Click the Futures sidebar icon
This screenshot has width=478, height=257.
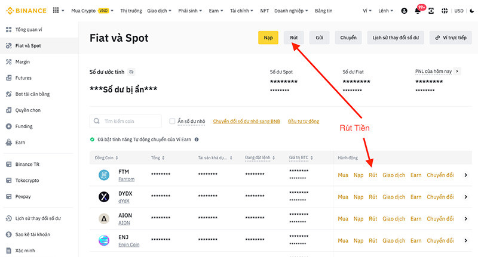pyautogui.click(x=9, y=78)
